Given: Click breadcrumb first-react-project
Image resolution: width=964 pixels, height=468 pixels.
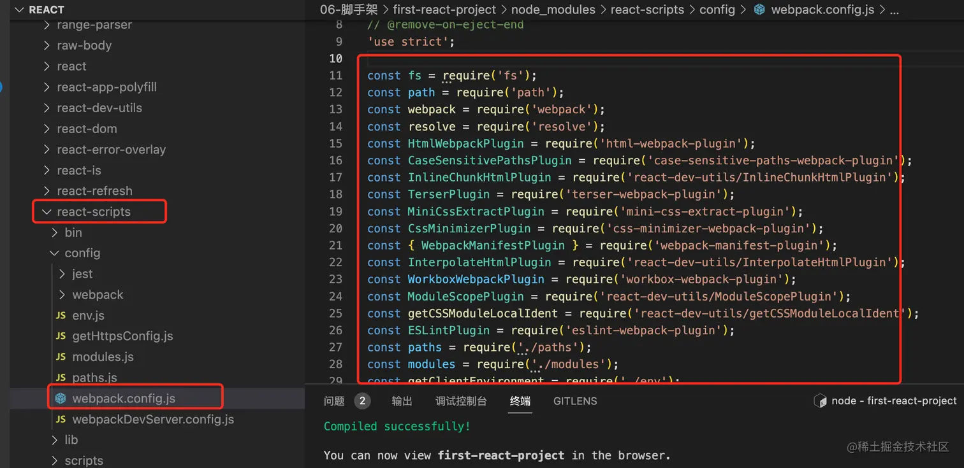Looking at the screenshot, I should [444, 10].
